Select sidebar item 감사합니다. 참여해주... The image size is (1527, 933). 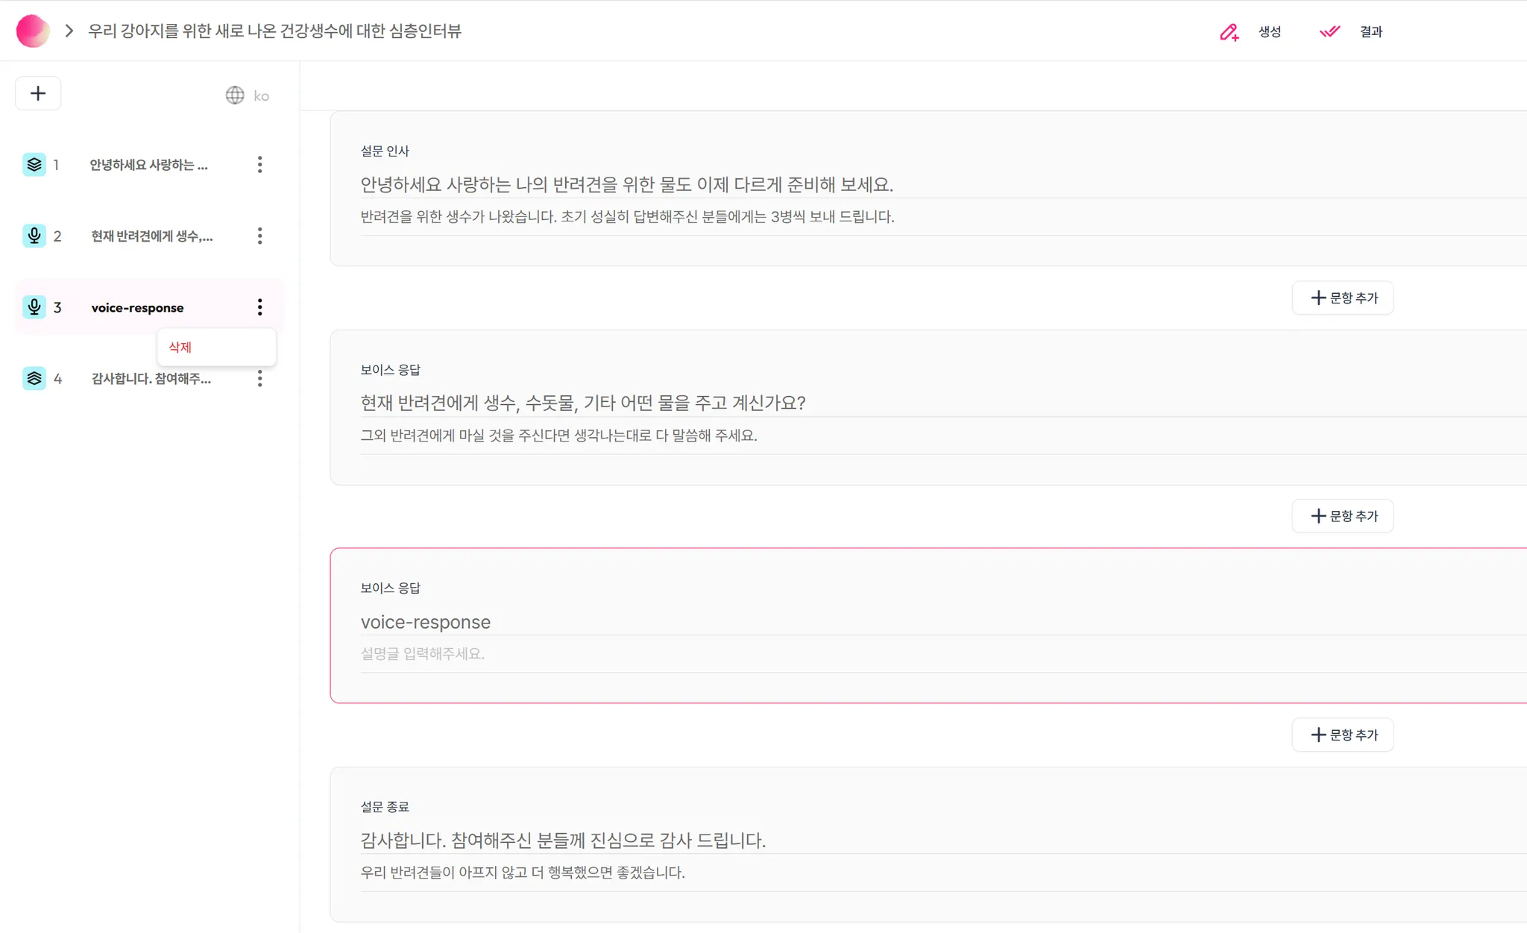[x=151, y=379]
